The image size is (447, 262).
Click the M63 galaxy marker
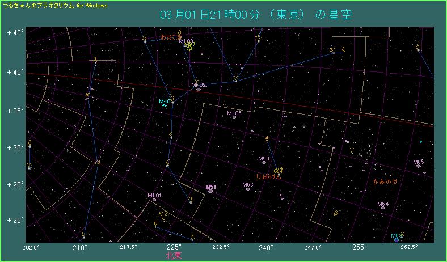pos(248,188)
